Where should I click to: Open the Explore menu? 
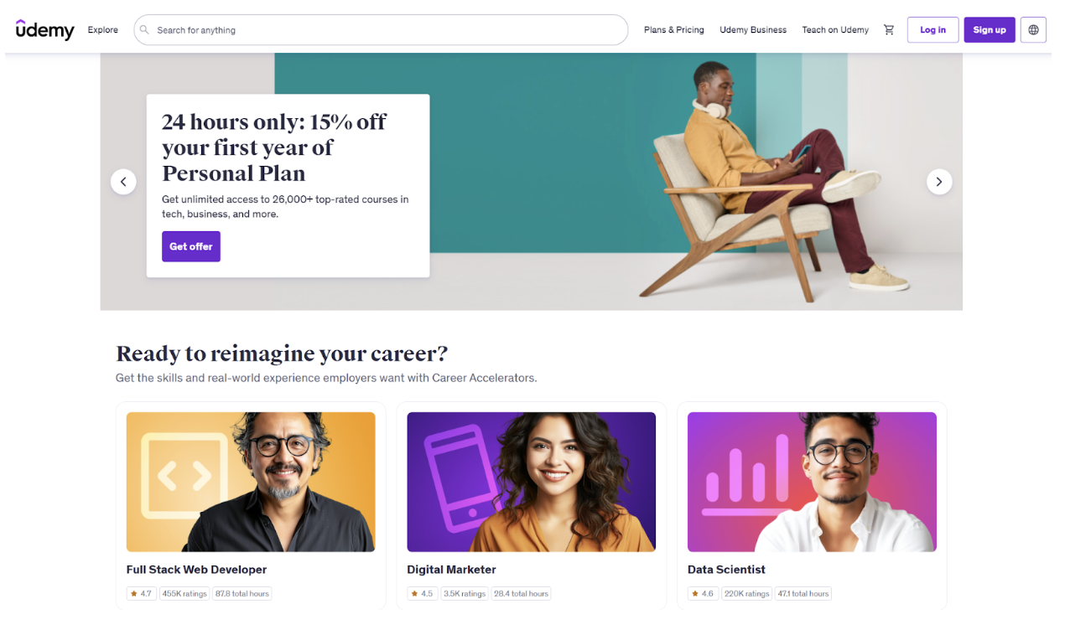[103, 30]
